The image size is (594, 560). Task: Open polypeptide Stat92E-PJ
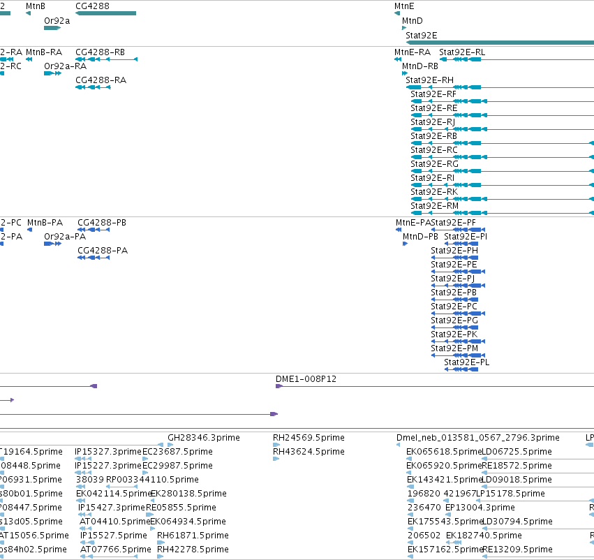coord(453,279)
